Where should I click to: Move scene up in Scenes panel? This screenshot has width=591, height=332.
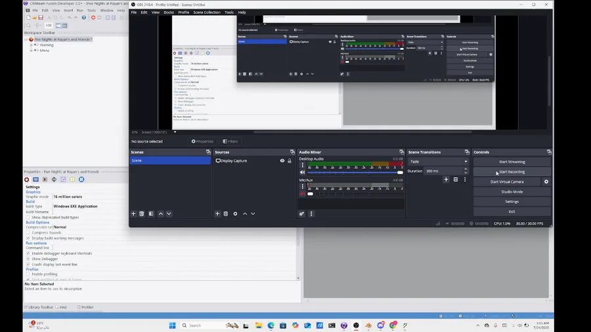pos(161,214)
